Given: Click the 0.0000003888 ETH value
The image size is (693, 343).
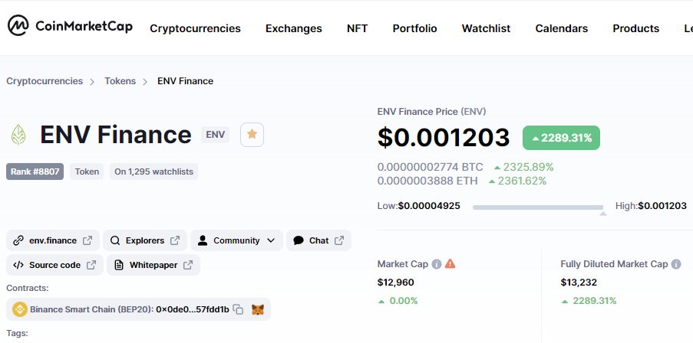Looking at the screenshot, I should pos(427,181).
